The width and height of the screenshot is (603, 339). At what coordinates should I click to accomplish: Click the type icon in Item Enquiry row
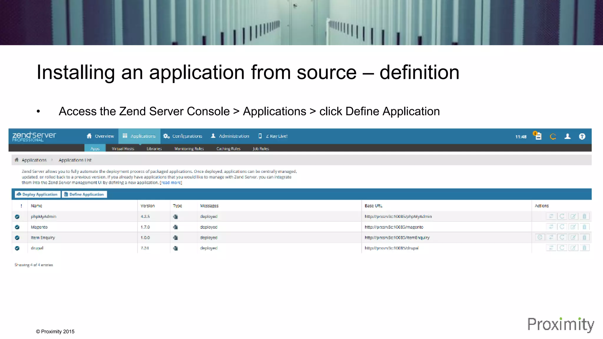click(175, 238)
